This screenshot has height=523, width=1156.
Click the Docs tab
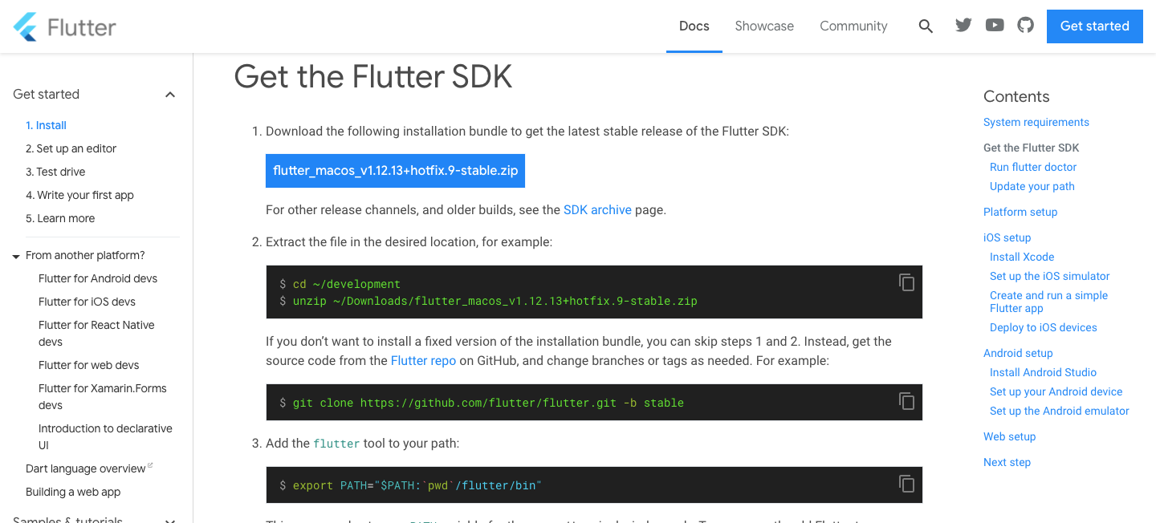click(x=694, y=26)
